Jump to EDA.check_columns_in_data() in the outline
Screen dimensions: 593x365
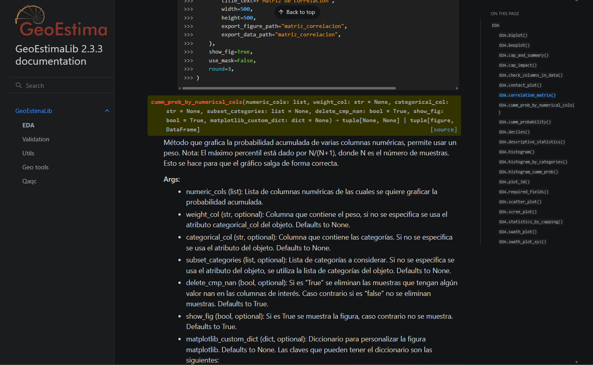click(531, 75)
